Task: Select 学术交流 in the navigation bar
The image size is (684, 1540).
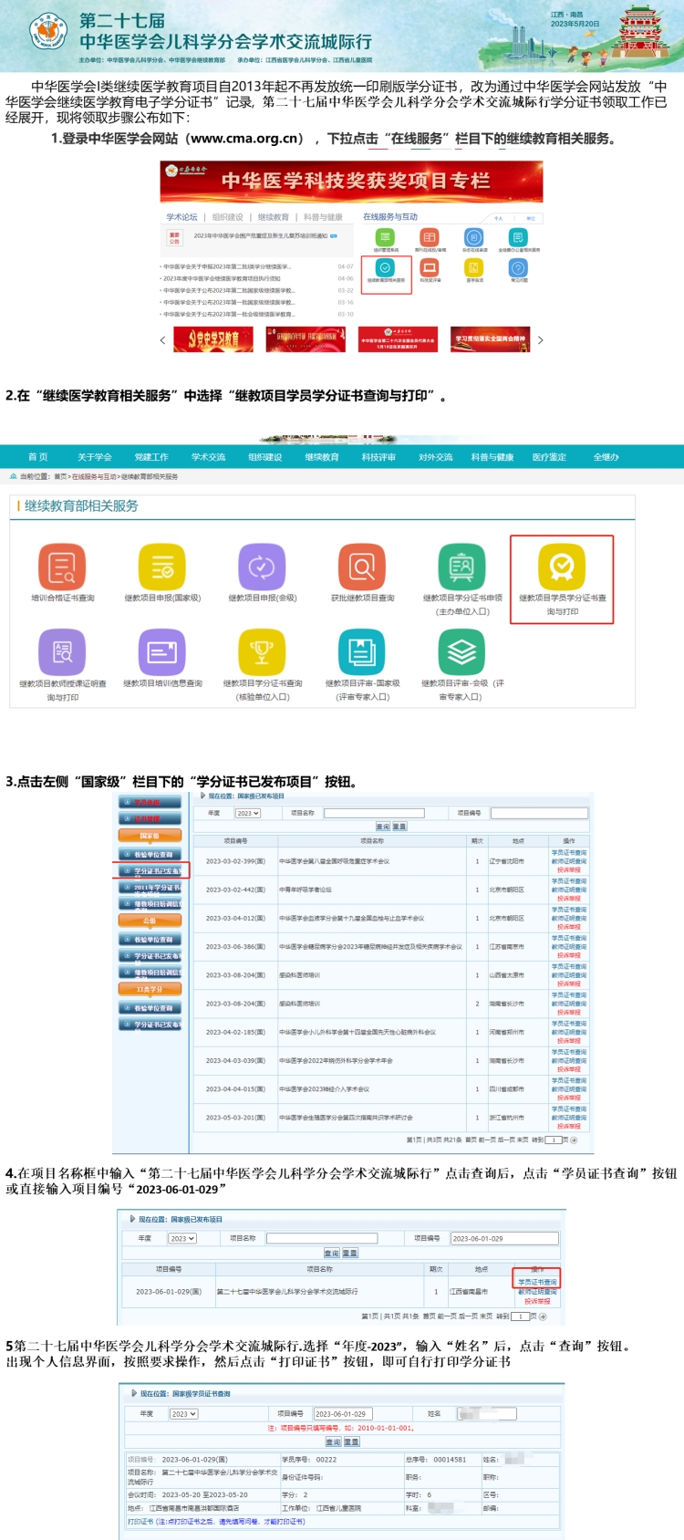Action: 208,457
